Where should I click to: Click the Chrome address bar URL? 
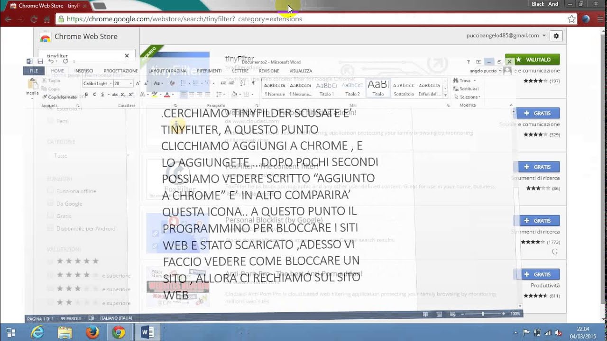coord(184,19)
